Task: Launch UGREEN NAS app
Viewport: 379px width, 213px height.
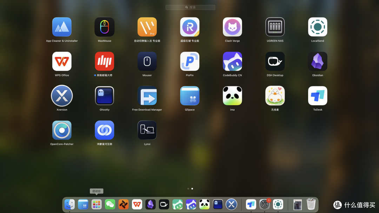Action: coord(275,27)
